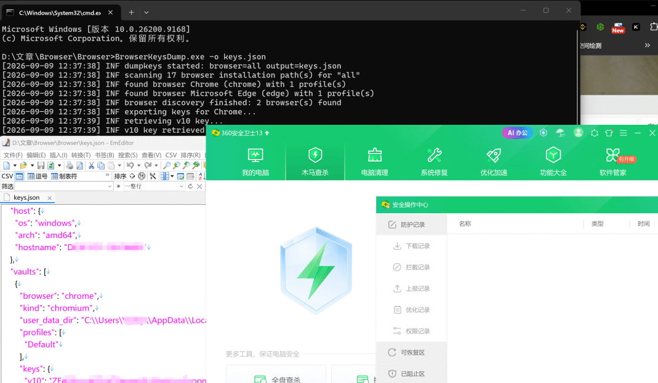Open 木马查杀 trojan scan tab
This screenshot has height=383, width=658.
click(x=315, y=161)
